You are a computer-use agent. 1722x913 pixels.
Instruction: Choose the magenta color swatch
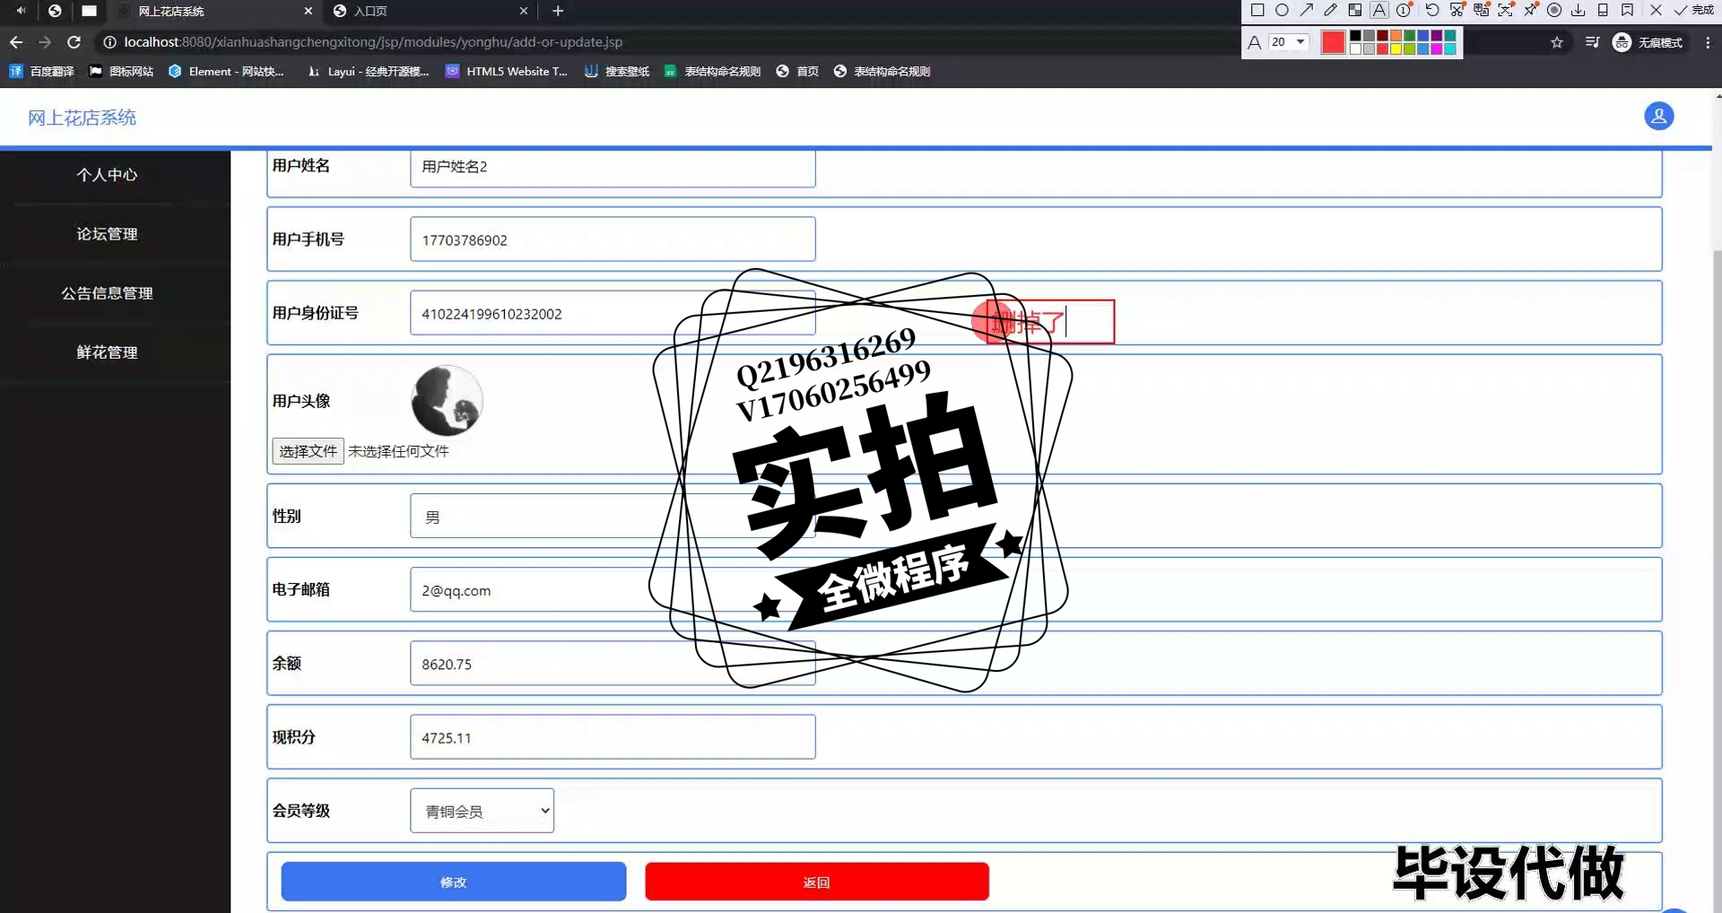[x=1436, y=48]
